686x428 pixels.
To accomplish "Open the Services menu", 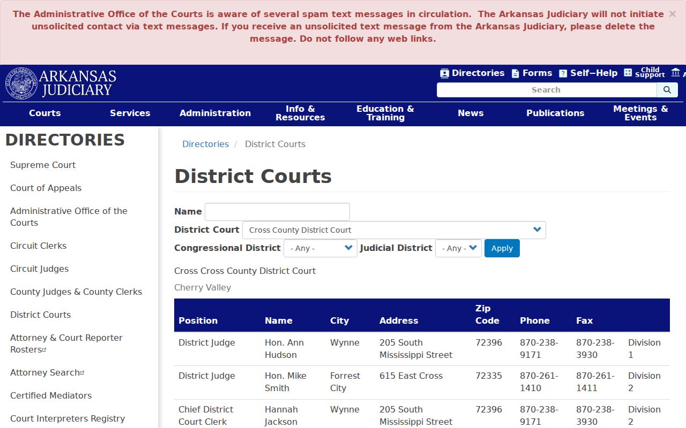I will coord(130,113).
